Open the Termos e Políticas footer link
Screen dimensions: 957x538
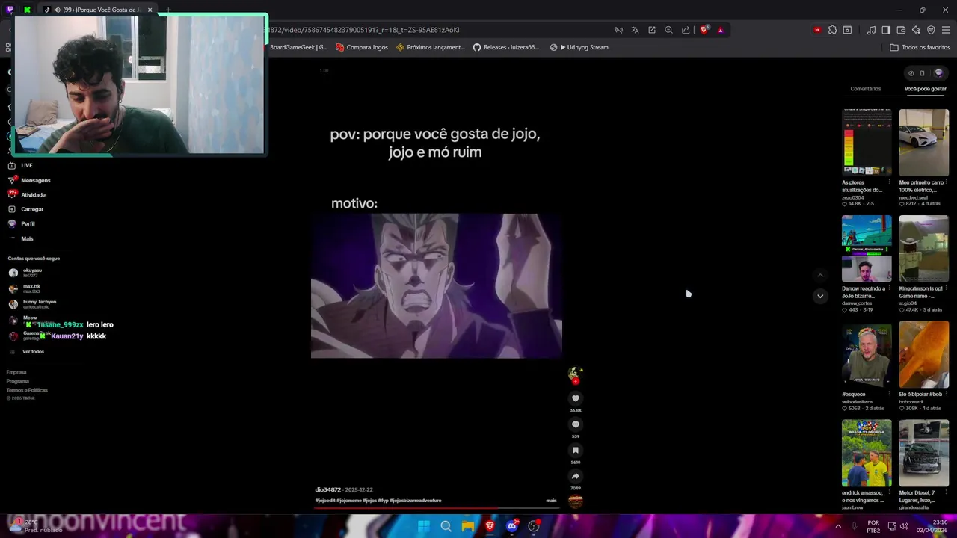tap(27, 390)
